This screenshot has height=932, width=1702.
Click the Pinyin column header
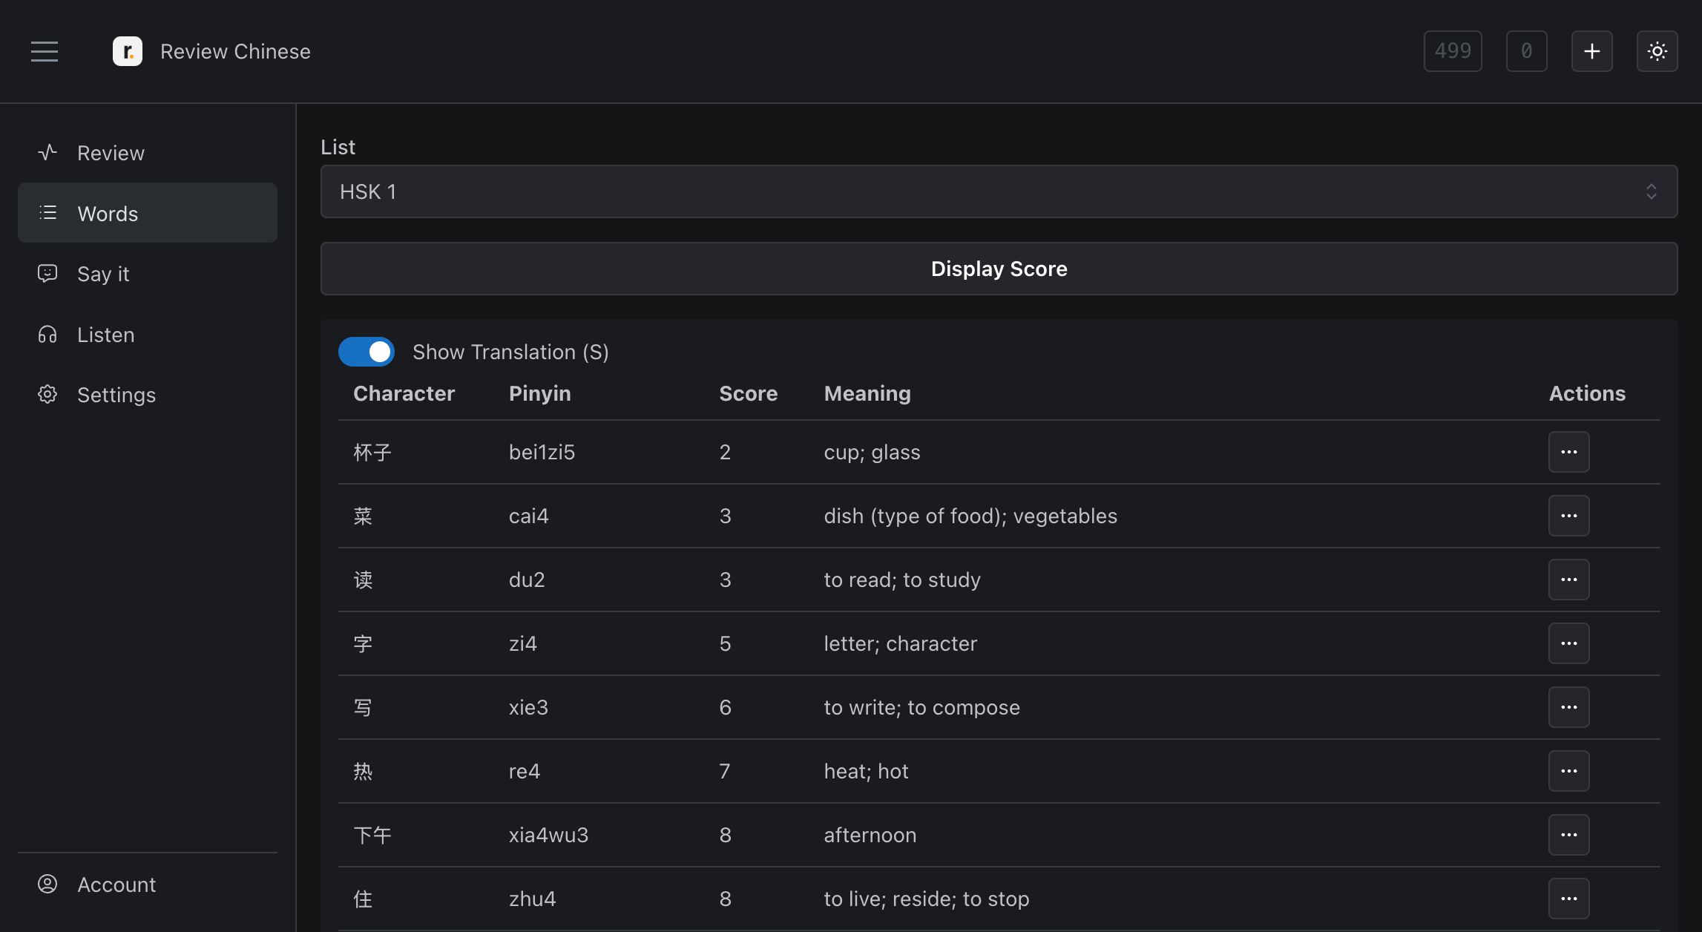click(539, 393)
